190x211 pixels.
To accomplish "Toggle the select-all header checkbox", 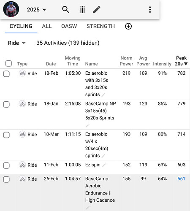I will tap(8, 63).
